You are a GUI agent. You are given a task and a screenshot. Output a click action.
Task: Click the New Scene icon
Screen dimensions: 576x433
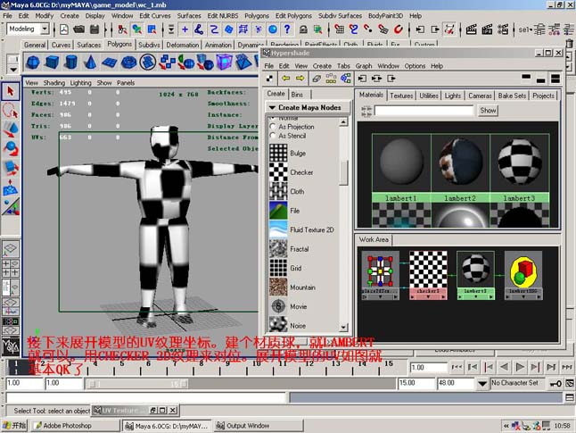[x=64, y=29]
